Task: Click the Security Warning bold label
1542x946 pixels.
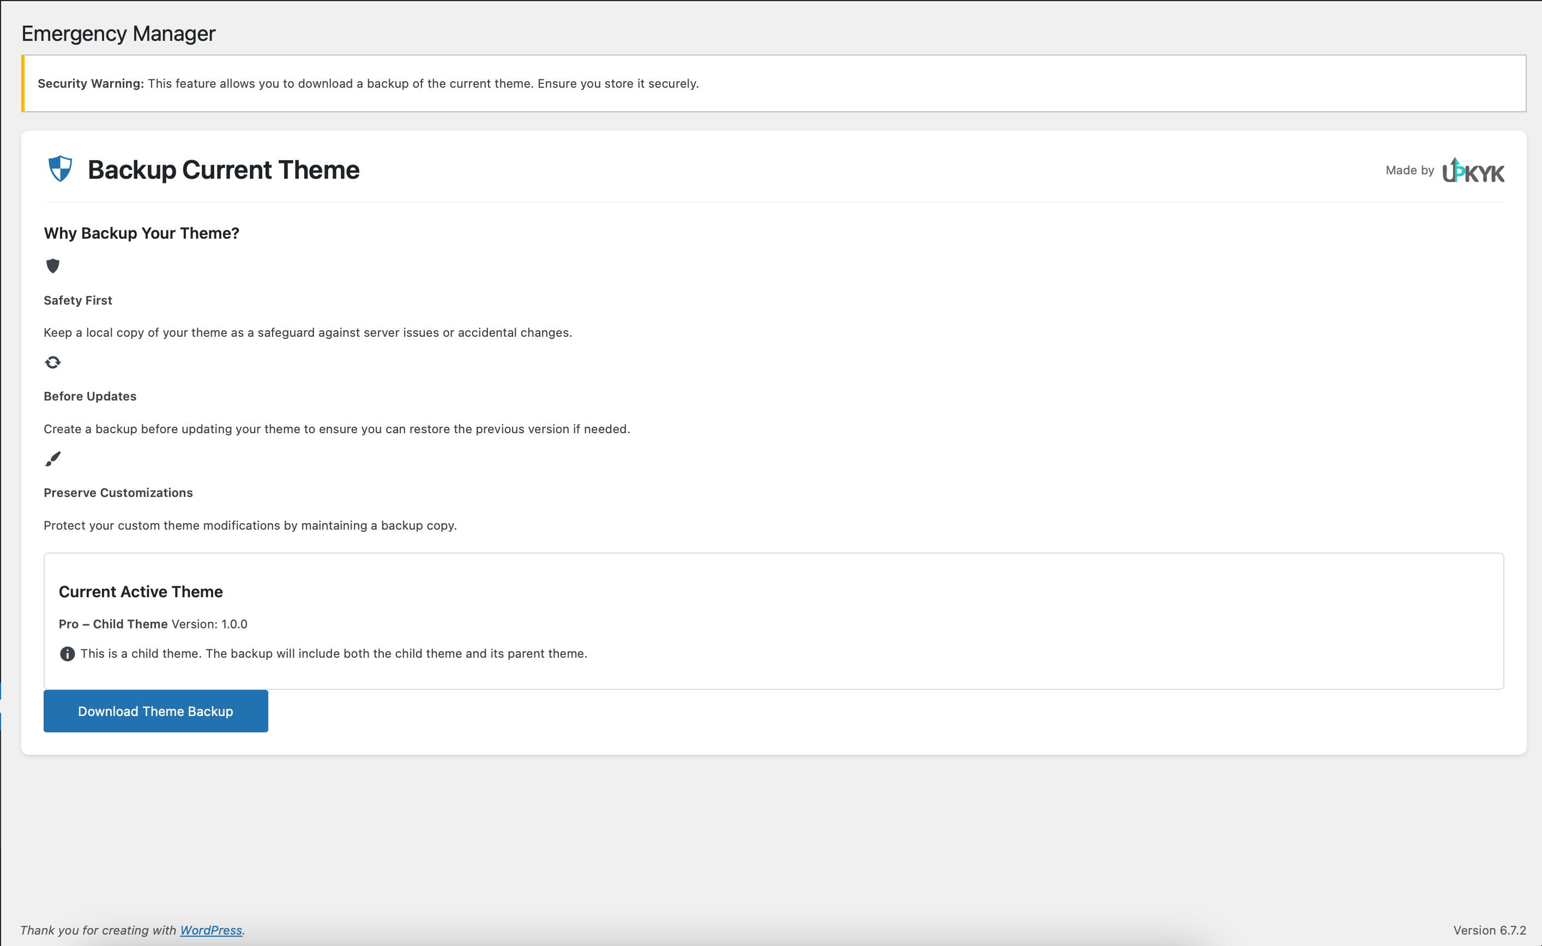Action: point(91,84)
